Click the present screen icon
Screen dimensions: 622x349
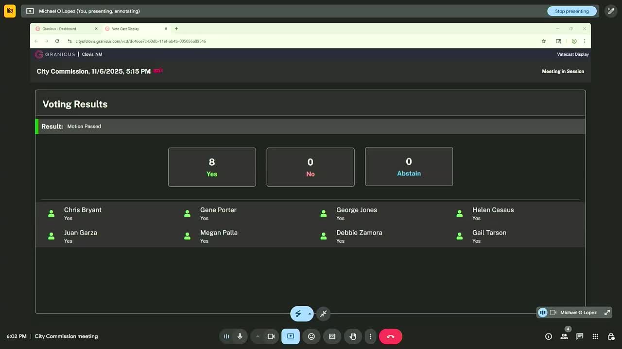[290, 336]
